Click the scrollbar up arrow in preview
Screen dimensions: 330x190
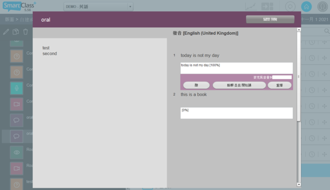click(x=298, y=30)
